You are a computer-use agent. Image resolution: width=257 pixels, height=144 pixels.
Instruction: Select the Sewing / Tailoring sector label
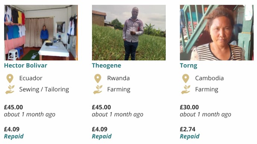44,90
